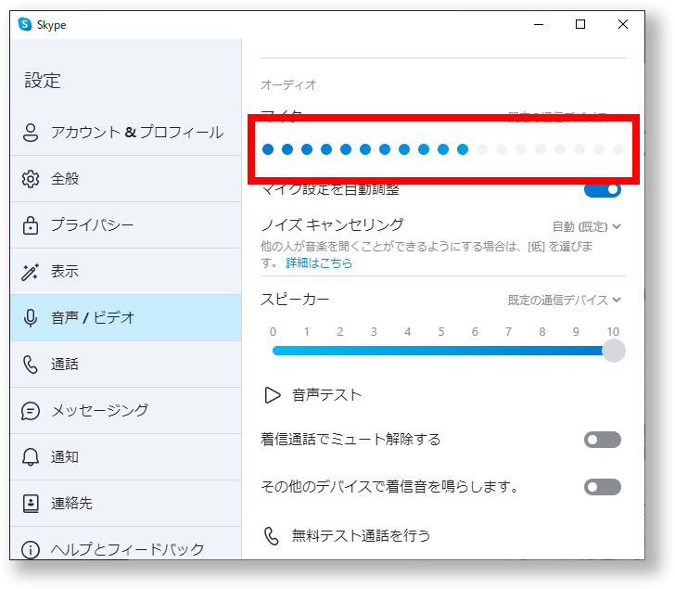Click the info icon beside ヘルプとフィードバック
Screen dimensions: 675x589
pos(30,550)
